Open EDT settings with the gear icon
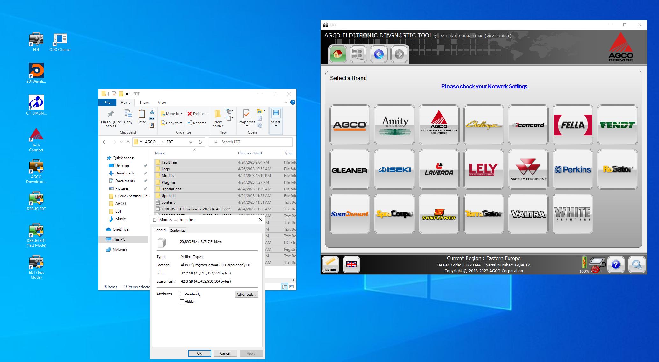Image resolution: width=659 pixels, height=362 pixels. click(x=636, y=264)
